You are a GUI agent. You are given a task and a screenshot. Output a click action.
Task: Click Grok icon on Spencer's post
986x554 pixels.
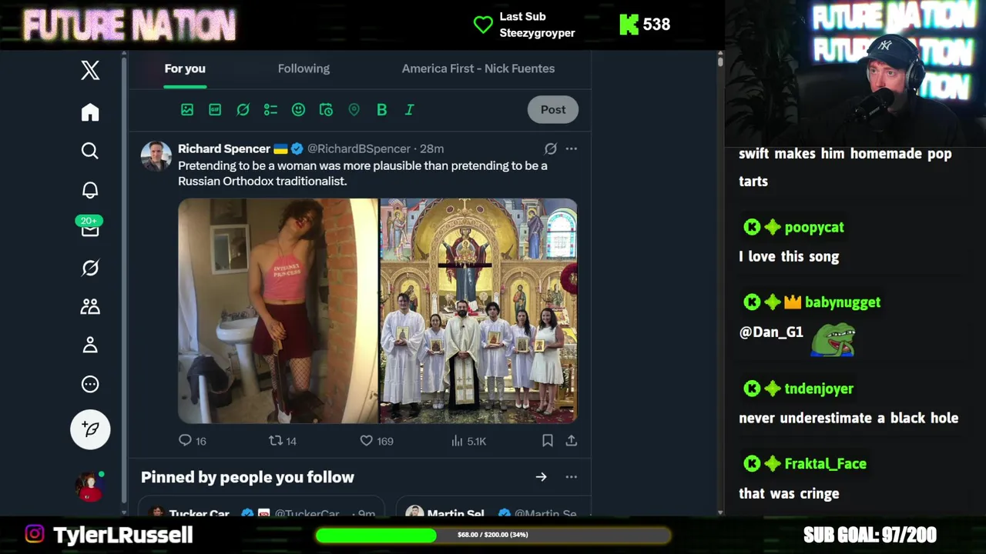point(550,149)
